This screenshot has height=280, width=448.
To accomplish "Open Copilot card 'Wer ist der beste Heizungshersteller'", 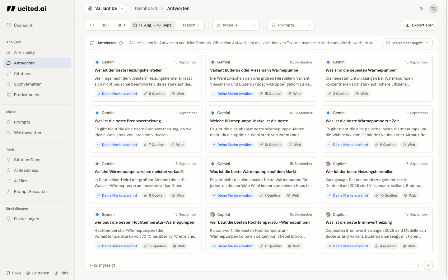I will (x=377, y=180).
